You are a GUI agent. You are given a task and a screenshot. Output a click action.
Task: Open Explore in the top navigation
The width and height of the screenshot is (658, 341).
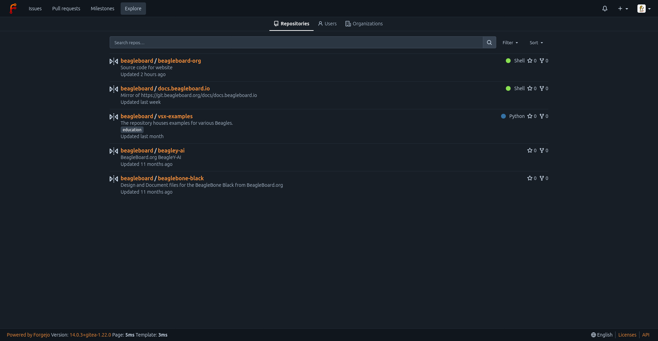point(133,9)
